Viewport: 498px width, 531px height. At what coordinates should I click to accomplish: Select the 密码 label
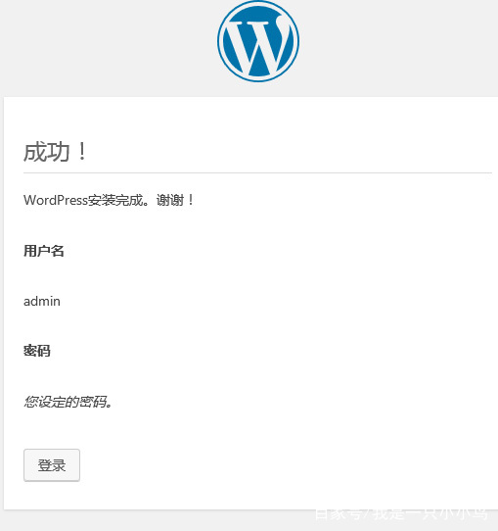click(x=37, y=351)
